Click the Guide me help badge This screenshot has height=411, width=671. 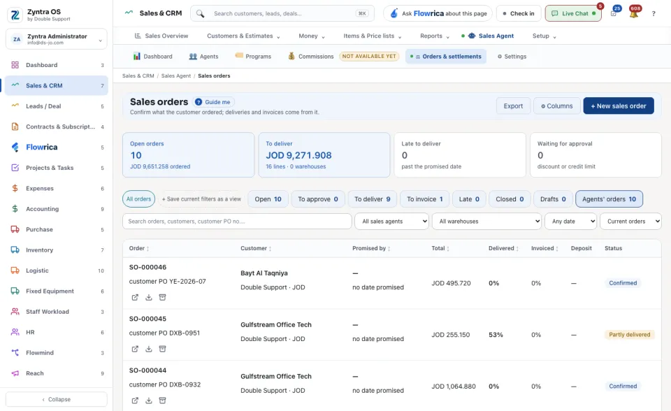tap(213, 102)
